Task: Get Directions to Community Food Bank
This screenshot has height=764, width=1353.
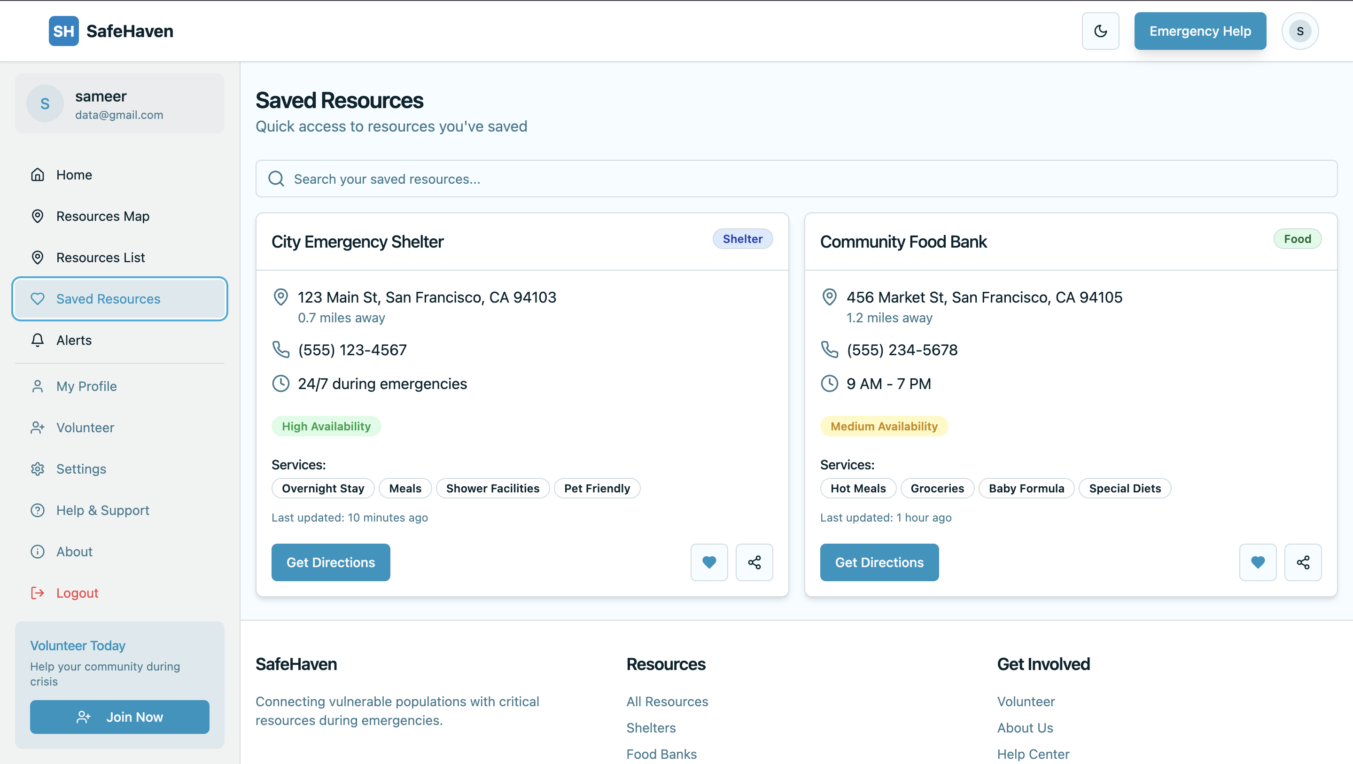Action: tap(879, 562)
